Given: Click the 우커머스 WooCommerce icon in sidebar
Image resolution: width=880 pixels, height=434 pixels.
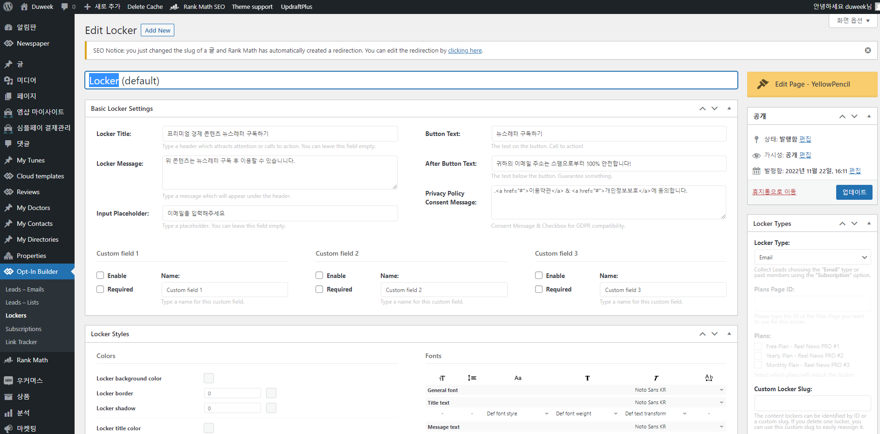Looking at the screenshot, I should tap(8, 380).
